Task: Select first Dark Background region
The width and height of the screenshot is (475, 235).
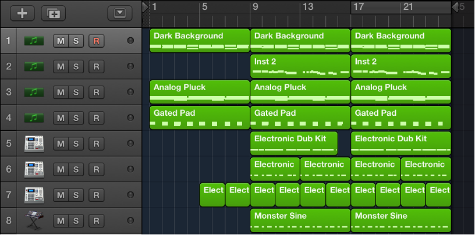Action: point(200,41)
